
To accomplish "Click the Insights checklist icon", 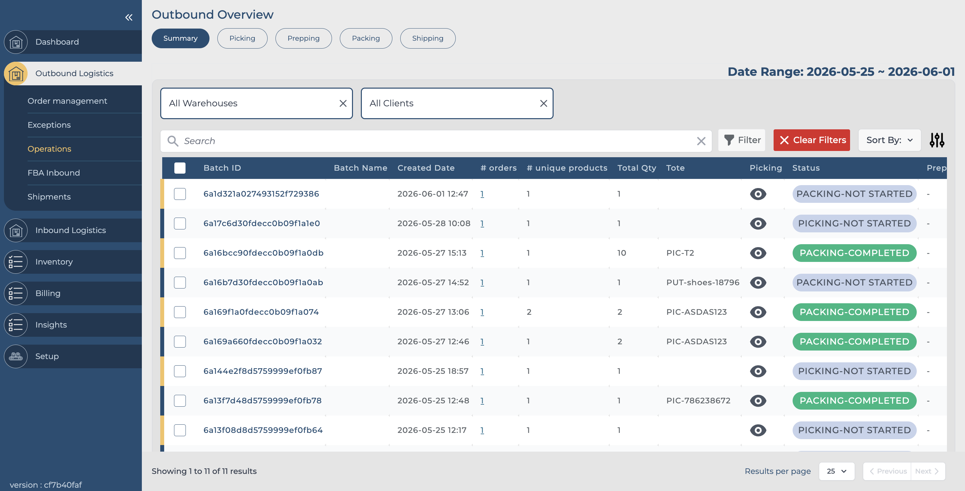I will point(16,325).
